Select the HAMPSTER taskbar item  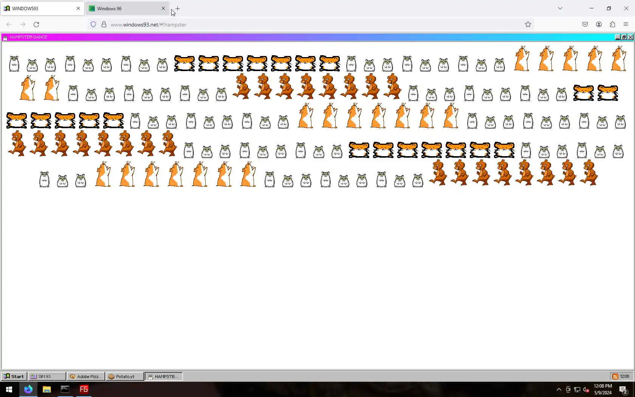point(164,376)
